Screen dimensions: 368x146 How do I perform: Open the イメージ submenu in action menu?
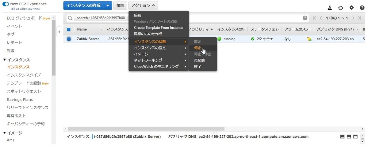coord(159,54)
